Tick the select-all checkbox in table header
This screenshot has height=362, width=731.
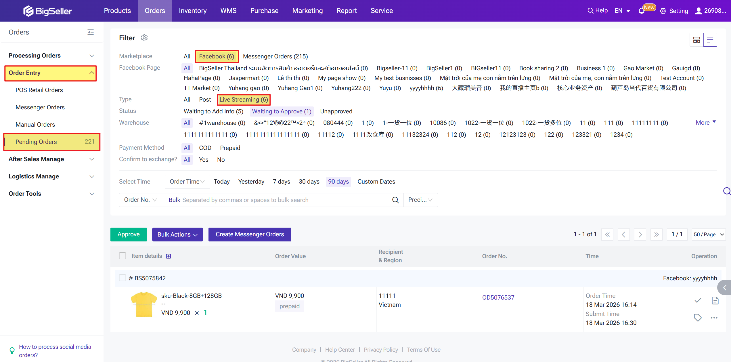pos(123,256)
